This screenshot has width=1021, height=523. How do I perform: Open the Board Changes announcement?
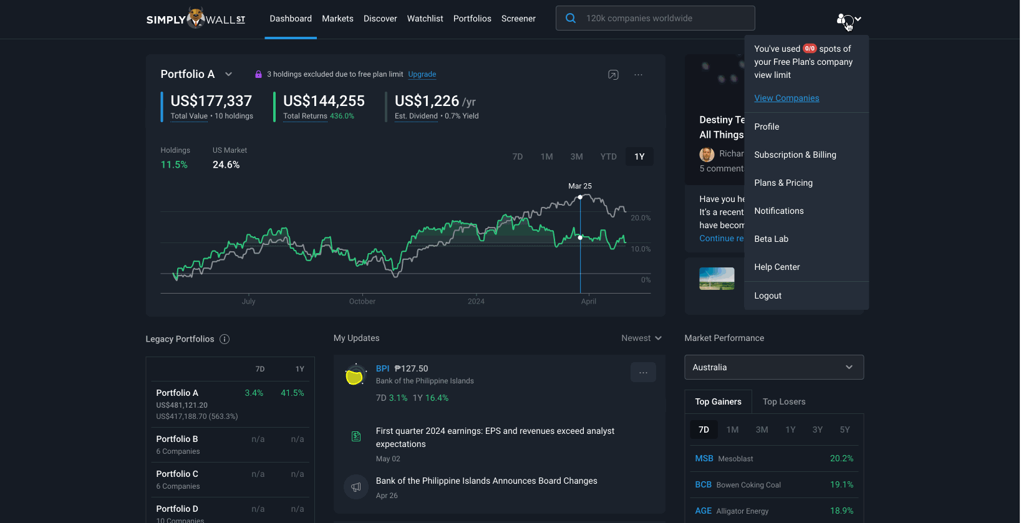point(486,481)
